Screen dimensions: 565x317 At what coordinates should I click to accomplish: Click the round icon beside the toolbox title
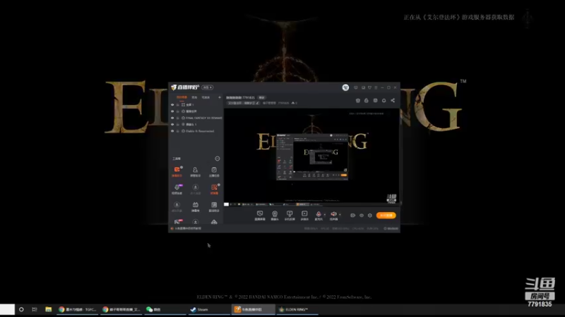pyautogui.click(x=218, y=158)
